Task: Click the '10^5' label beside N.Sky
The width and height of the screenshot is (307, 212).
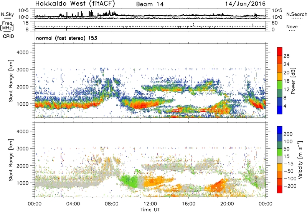Action: [x=23, y=11]
